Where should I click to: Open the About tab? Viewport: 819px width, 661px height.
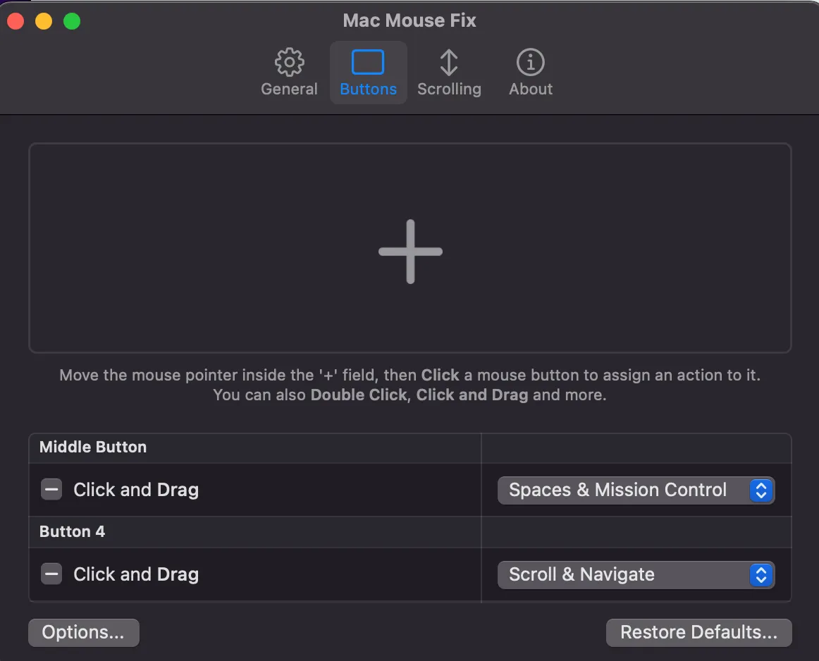[531, 73]
